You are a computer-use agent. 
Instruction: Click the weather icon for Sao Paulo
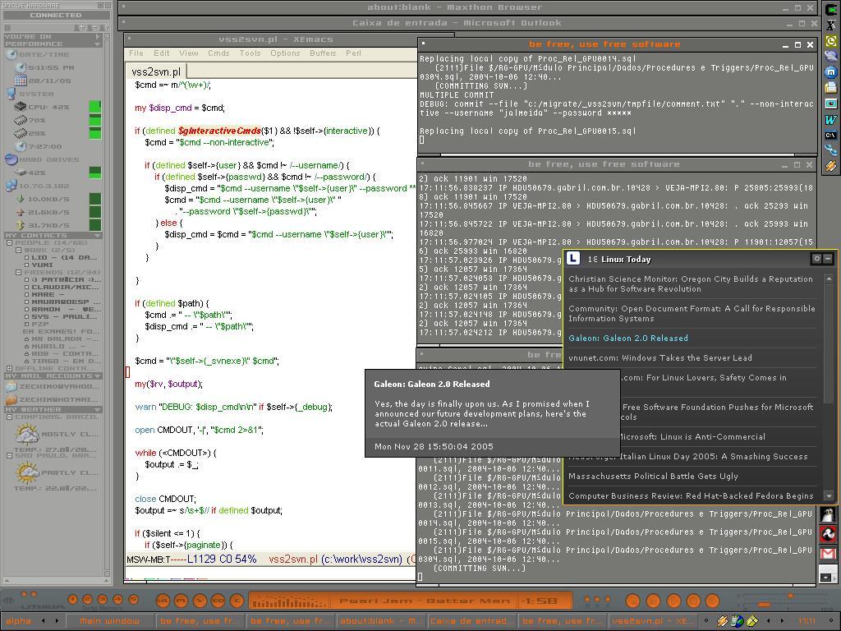coord(27,472)
